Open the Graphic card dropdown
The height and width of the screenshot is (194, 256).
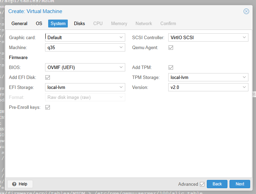pos(121,37)
